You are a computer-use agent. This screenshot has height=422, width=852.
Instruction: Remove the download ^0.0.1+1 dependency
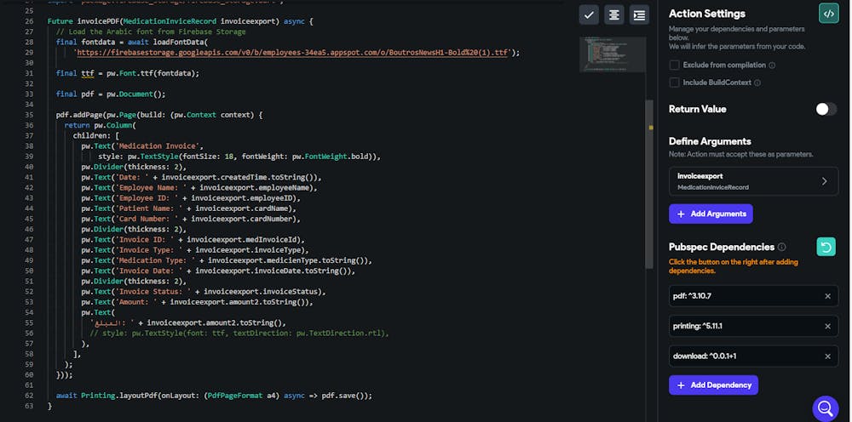[827, 356]
